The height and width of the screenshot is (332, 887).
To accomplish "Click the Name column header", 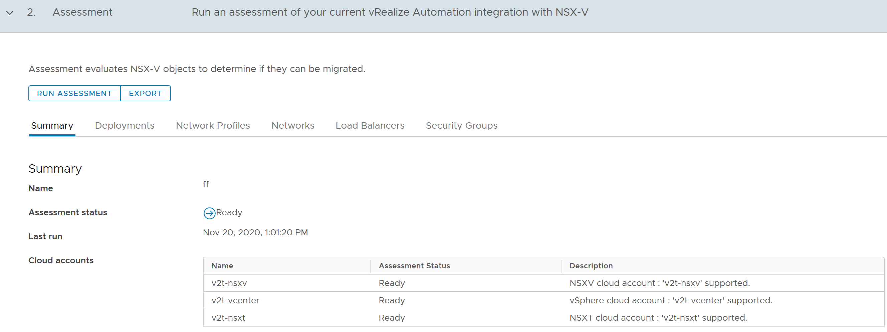I will (x=222, y=266).
